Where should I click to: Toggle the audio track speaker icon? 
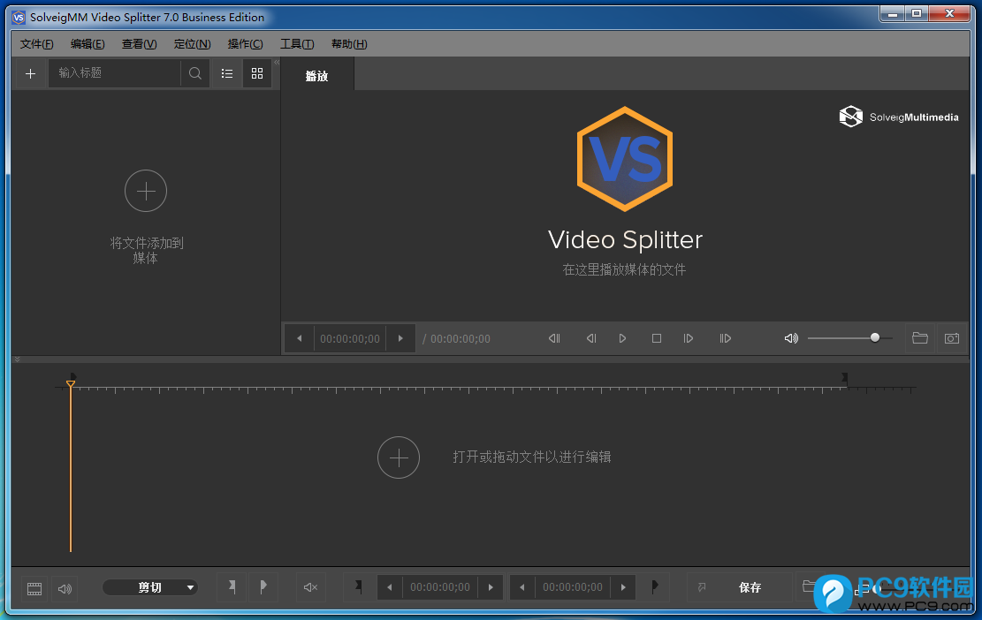click(65, 588)
